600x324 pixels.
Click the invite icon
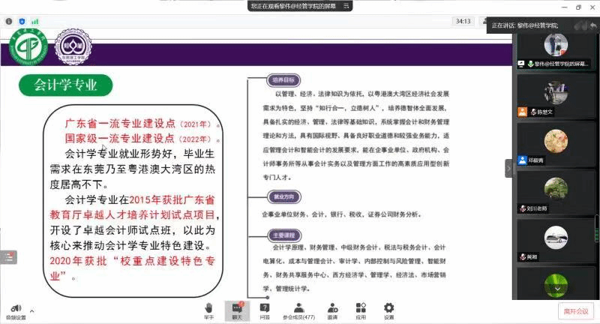pyautogui.click(x=331, y=310)
